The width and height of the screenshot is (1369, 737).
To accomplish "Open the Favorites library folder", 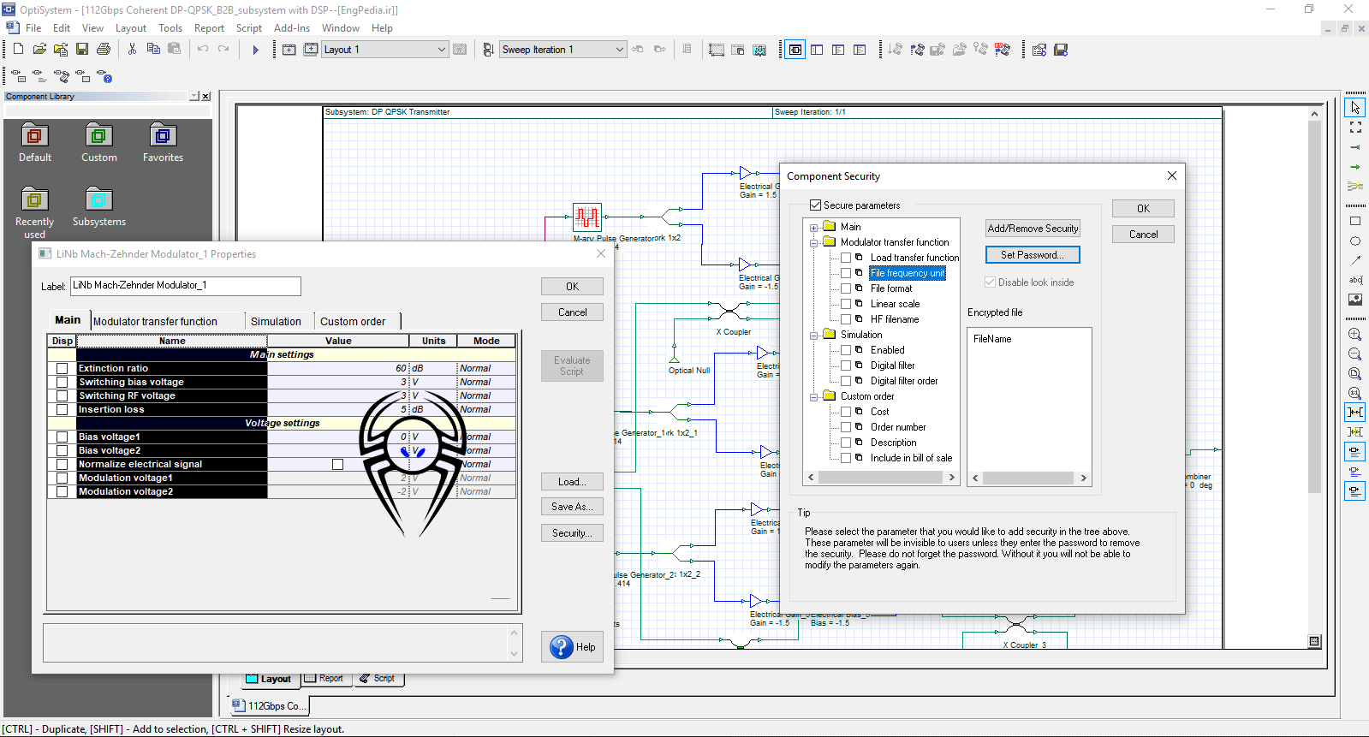I will pos(163,142).
